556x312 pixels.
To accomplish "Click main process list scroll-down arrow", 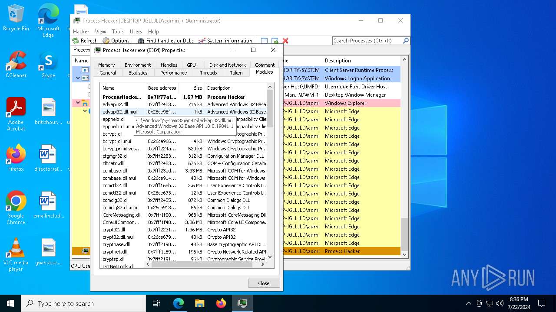I will (x=404, y=254).
